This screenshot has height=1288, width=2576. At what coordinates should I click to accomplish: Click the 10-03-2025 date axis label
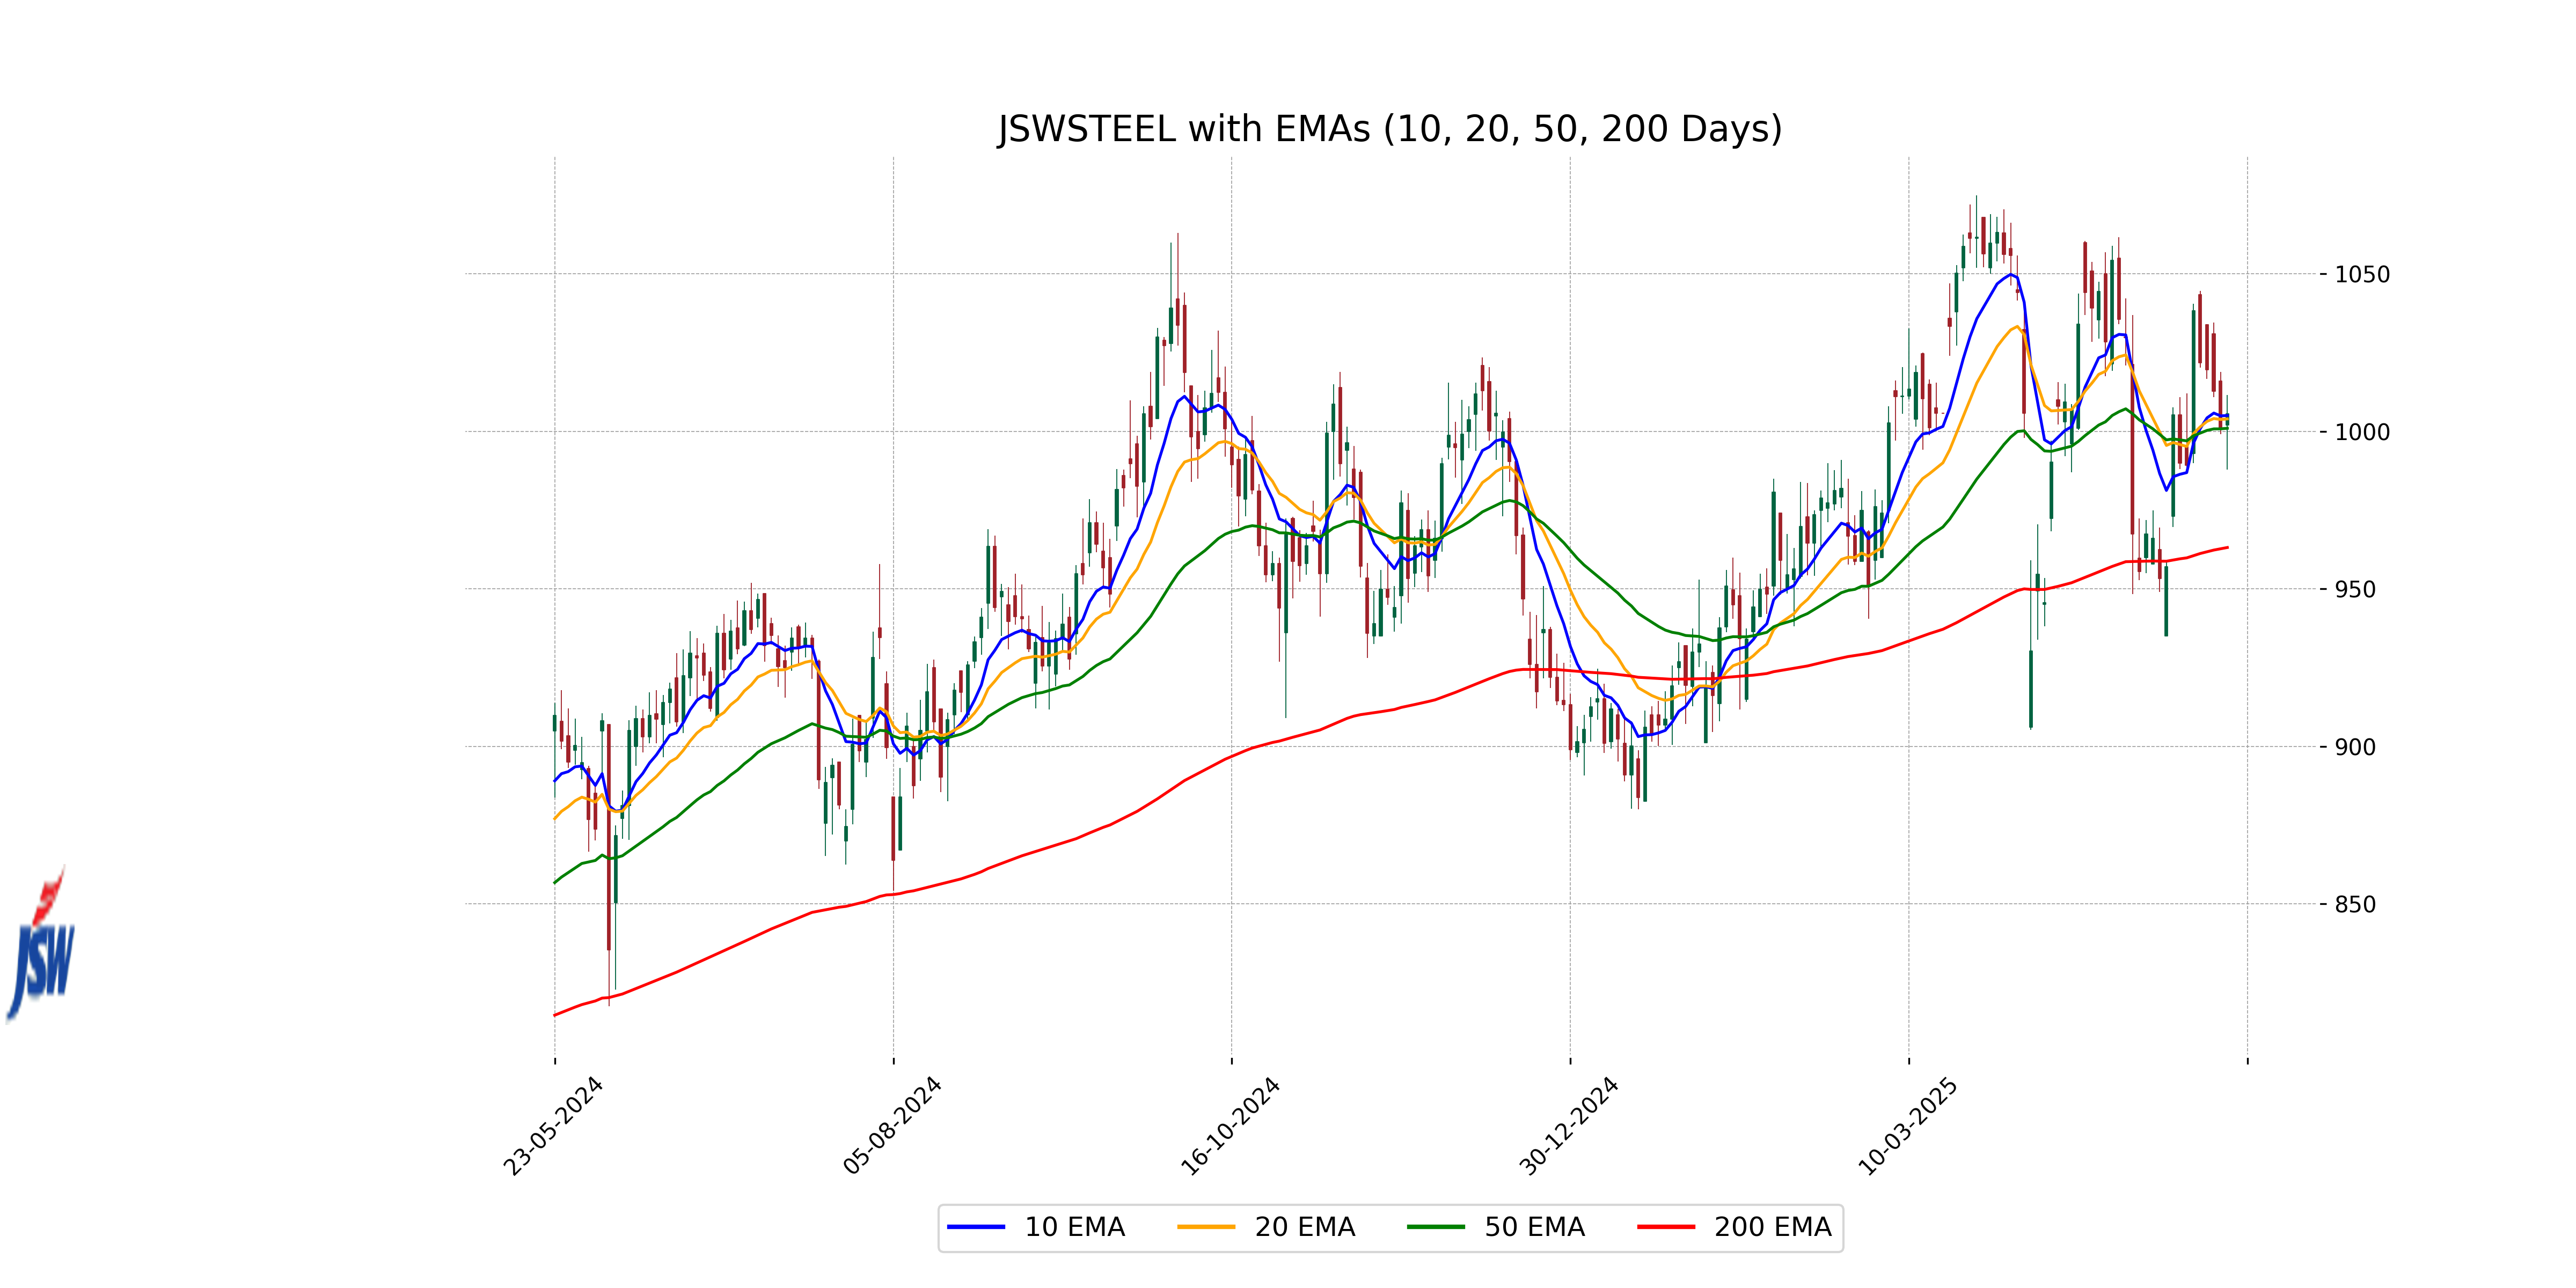point(1907,1126)
